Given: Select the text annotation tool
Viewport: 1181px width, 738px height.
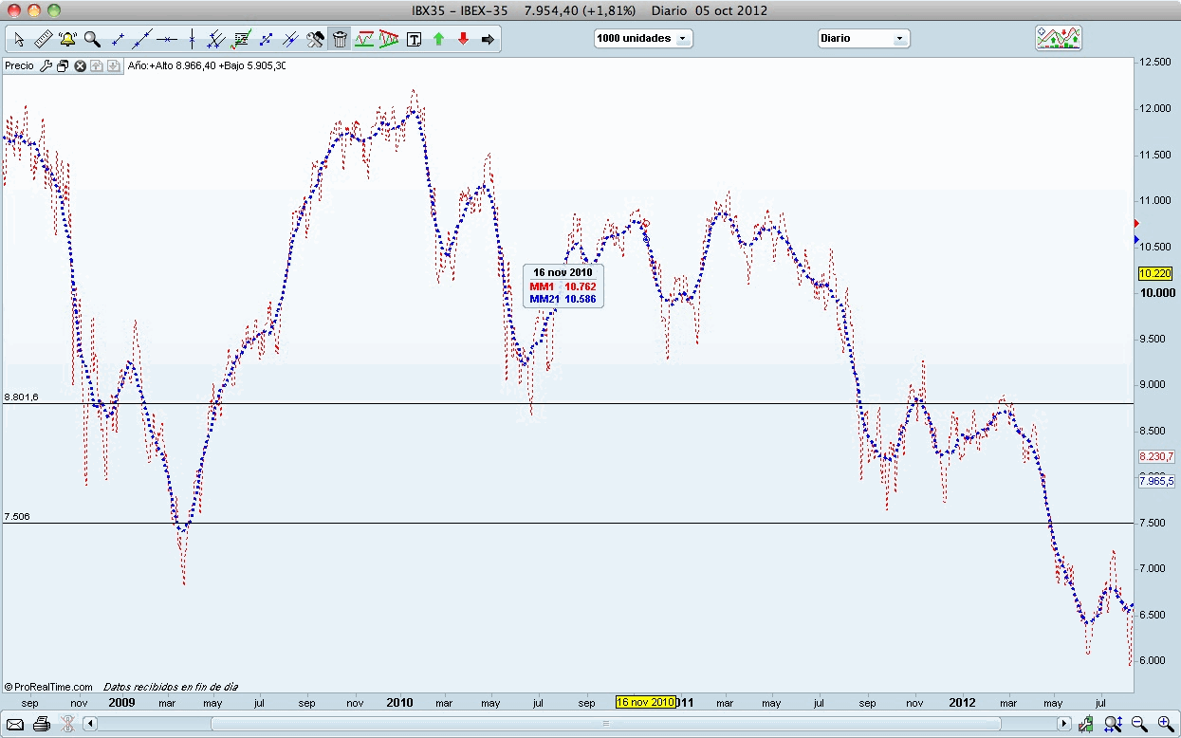Looking at the screenshot, I should [x=414, y=39].
